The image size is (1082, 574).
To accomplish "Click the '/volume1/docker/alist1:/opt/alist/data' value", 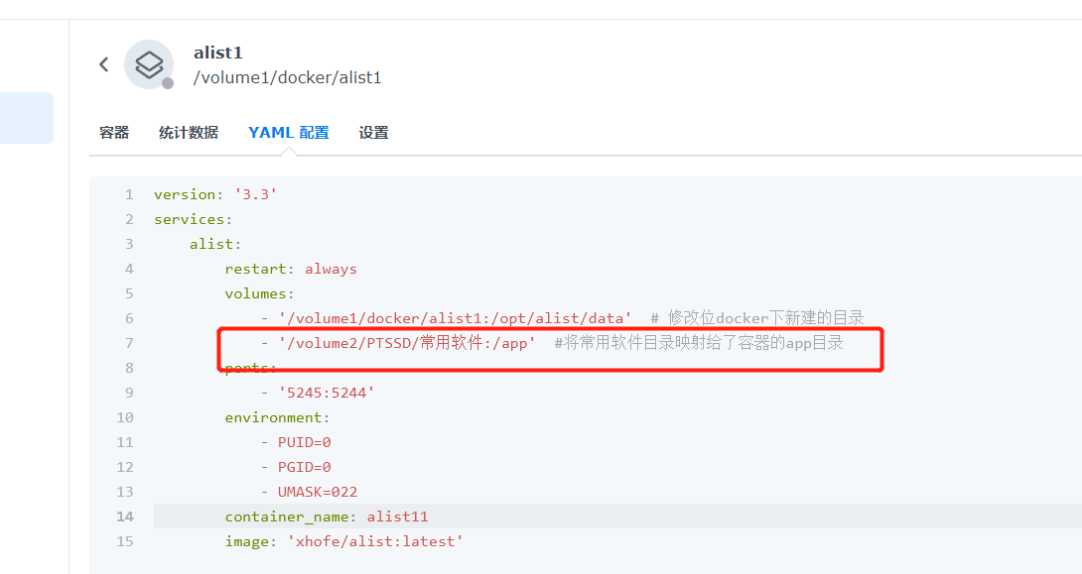I will [x=456, y=318].
